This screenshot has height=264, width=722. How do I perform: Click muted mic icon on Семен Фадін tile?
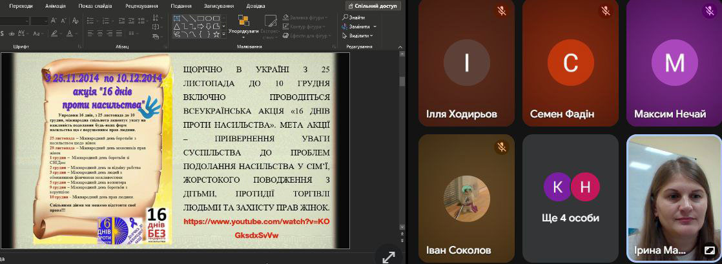coord(605,11)
